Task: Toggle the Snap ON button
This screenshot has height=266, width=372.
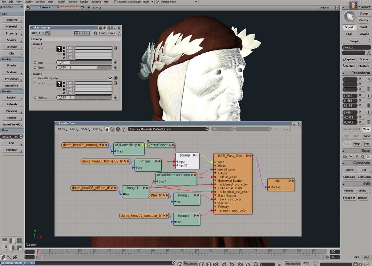Action: (345, 157)
